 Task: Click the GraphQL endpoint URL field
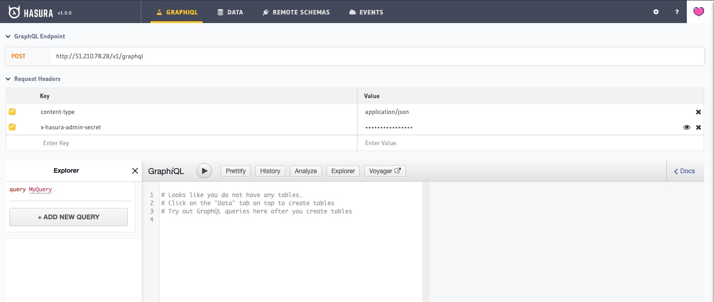[x=377, y=56]
